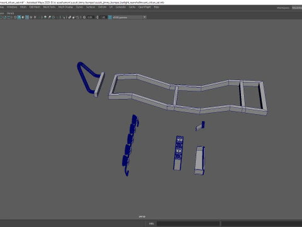This screenshot has height=227, width=302.
Task: Open the Cache menu
Action: (132, 7)
